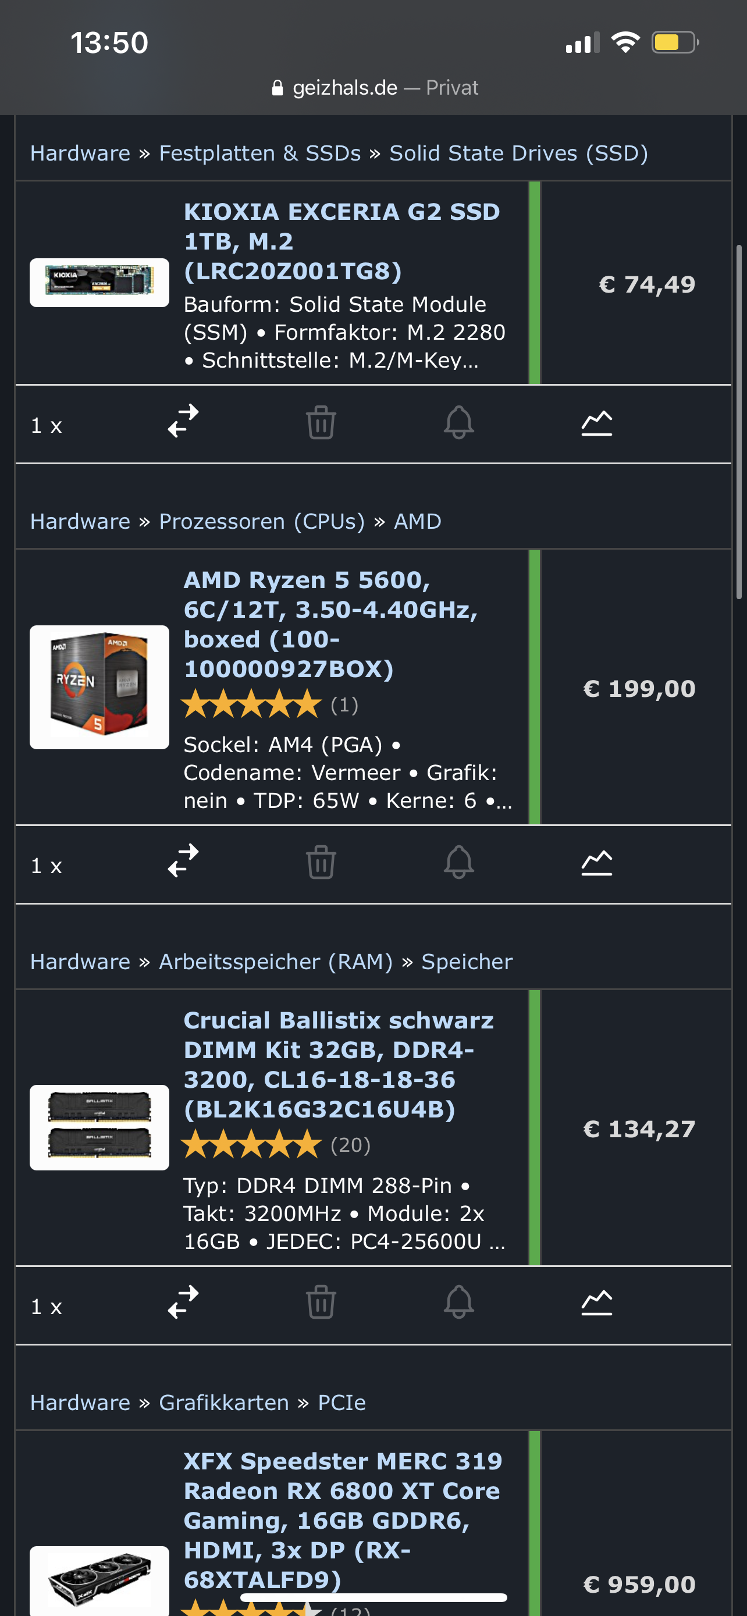Enable price alert bell for Crucial Ballistix

pos(458,1302)
